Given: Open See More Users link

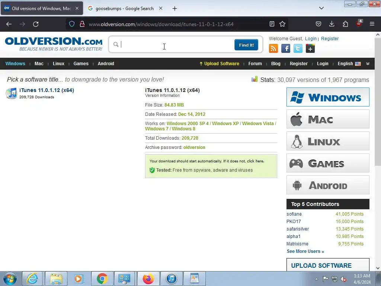Looking at the screenshot, I should pos(305,251).
